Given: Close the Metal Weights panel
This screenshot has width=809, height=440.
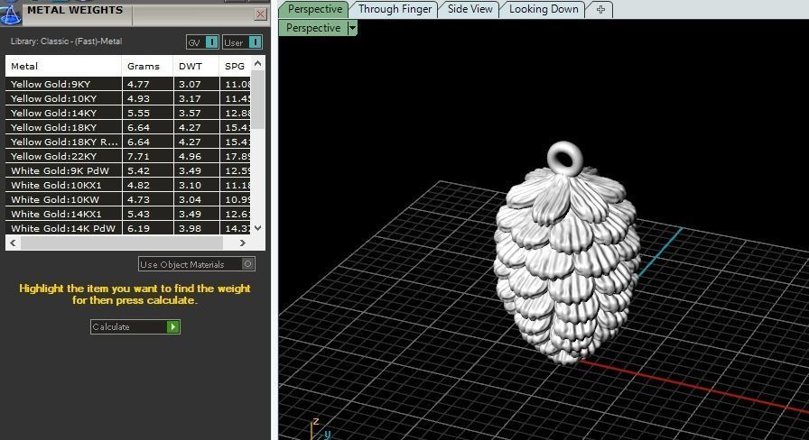Looking at the screenshot, I should (261, 14).
